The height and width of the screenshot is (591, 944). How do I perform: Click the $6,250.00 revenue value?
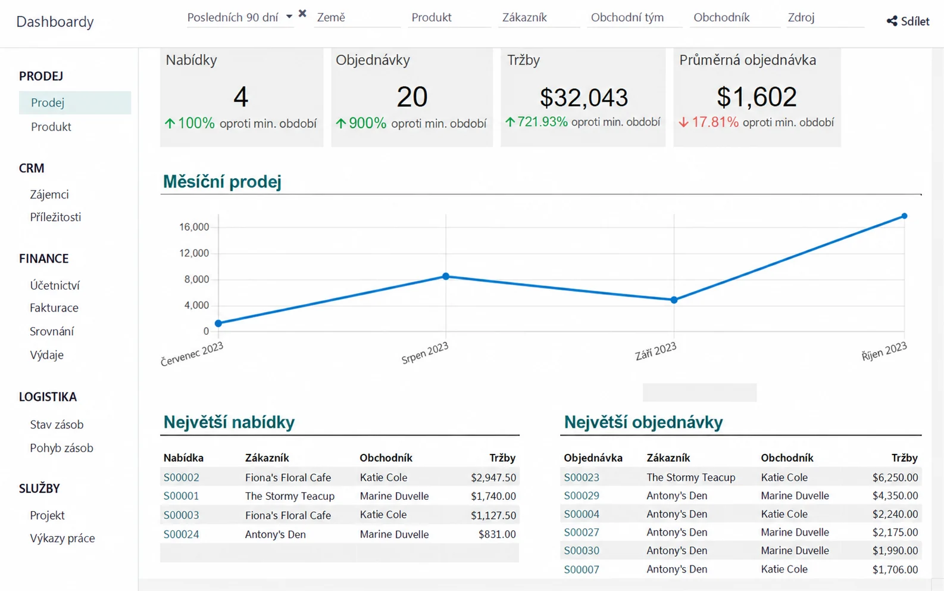click(895, 478)
